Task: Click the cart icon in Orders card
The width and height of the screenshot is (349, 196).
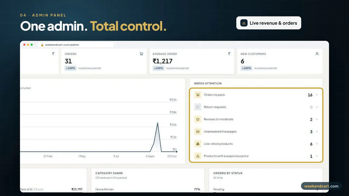Action: (x=141, y=54)
